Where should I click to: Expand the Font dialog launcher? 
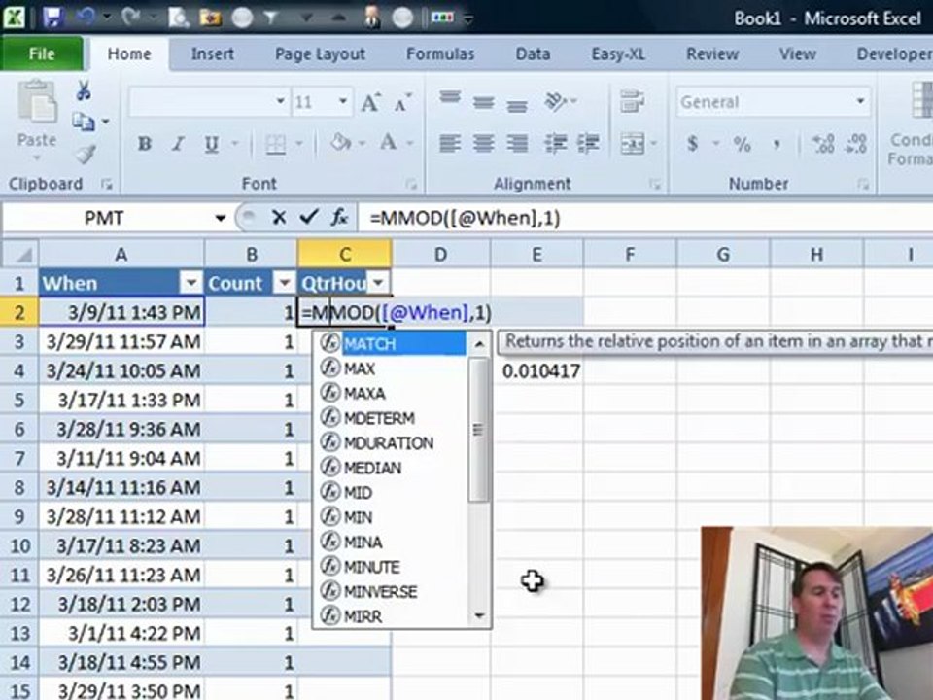click(411, 185)
